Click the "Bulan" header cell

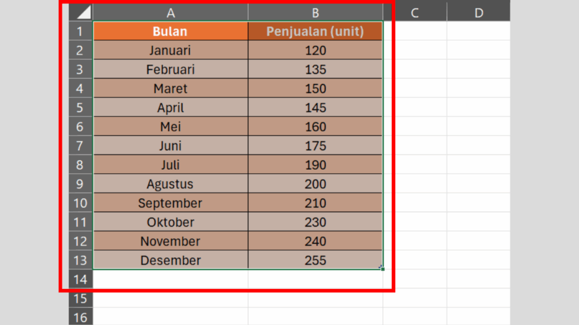coord(170,31)
